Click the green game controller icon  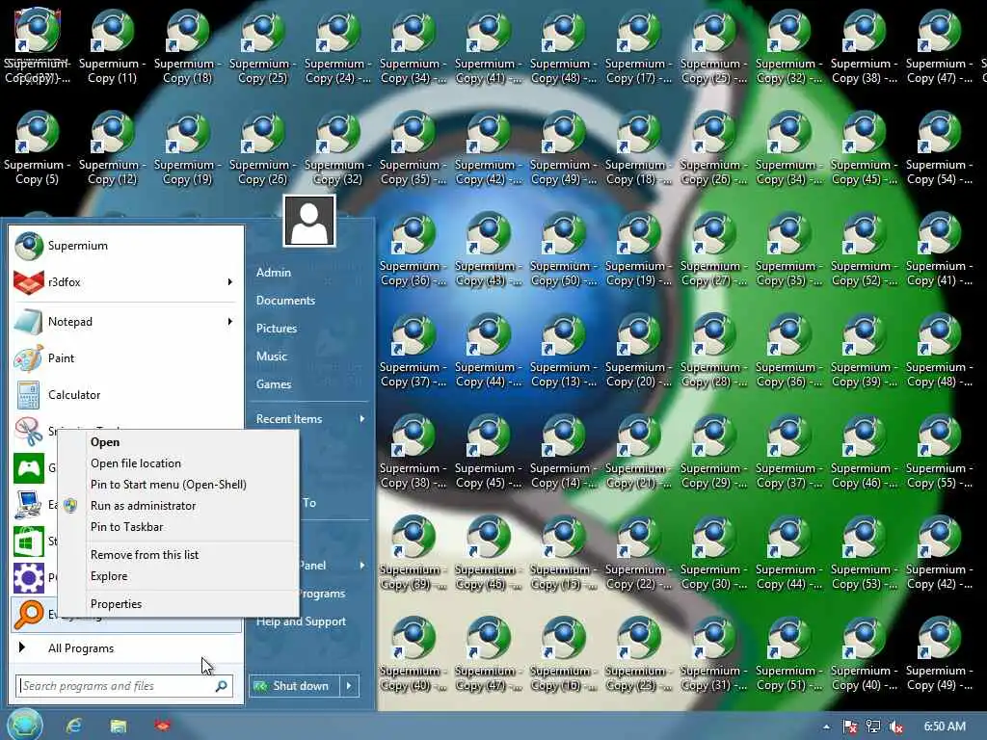click(28, 468)
